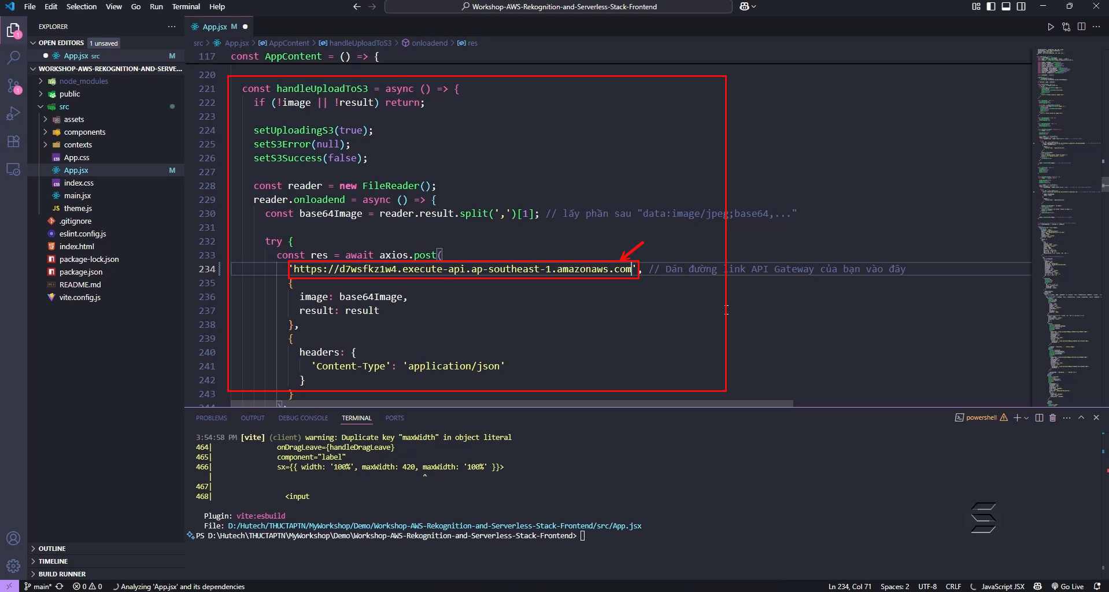Toggle secondary side bar visibility

tap(1021, 6)
